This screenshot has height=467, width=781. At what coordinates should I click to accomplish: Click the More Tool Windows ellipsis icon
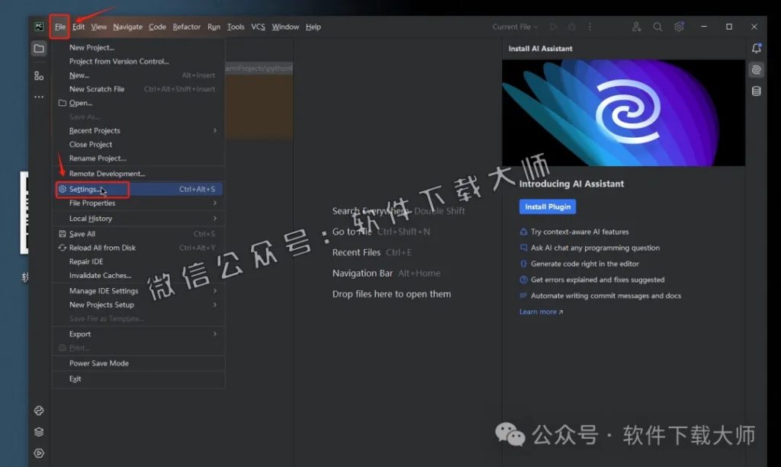point(39,97)
